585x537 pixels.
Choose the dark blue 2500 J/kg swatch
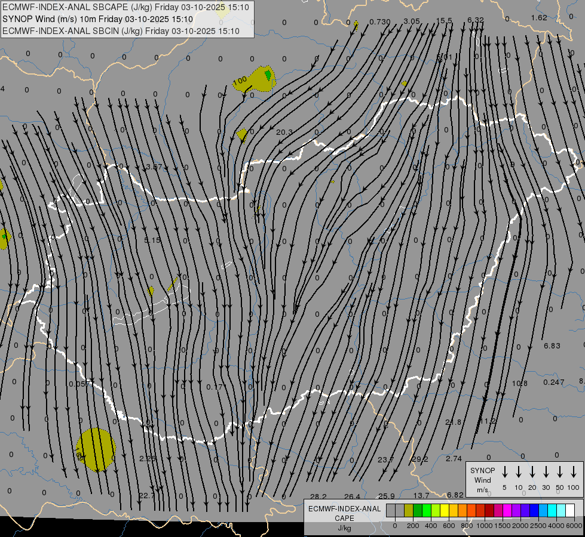tap(534, 510)
